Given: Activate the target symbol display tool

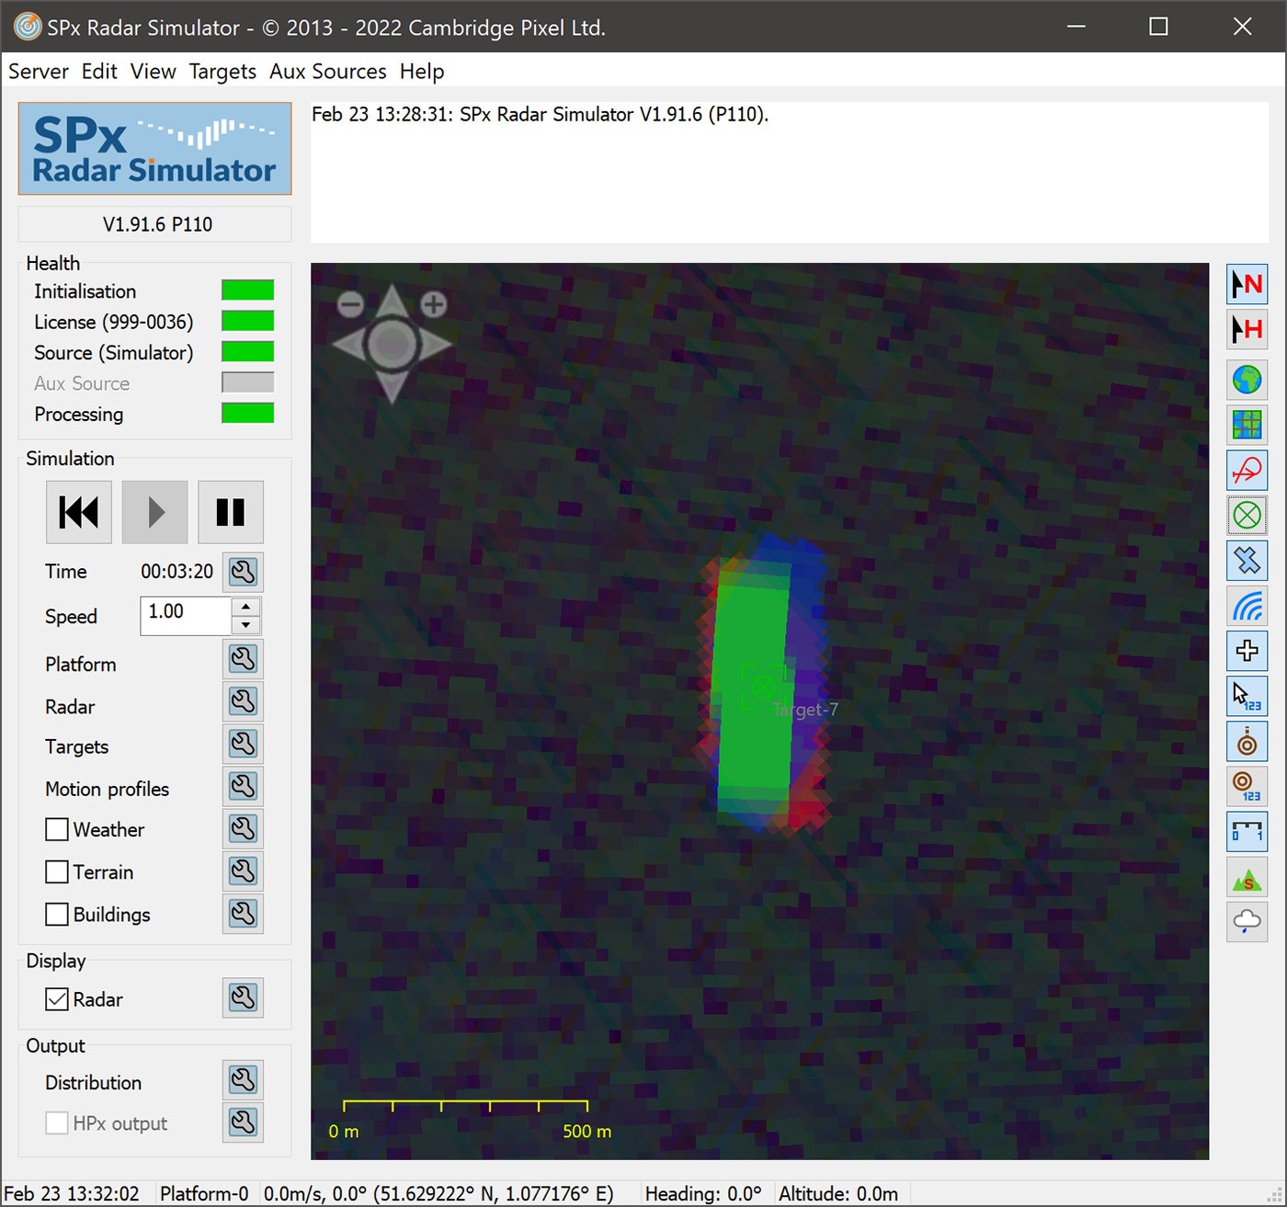Looking at the screenshot, I should coord(1247,516).
